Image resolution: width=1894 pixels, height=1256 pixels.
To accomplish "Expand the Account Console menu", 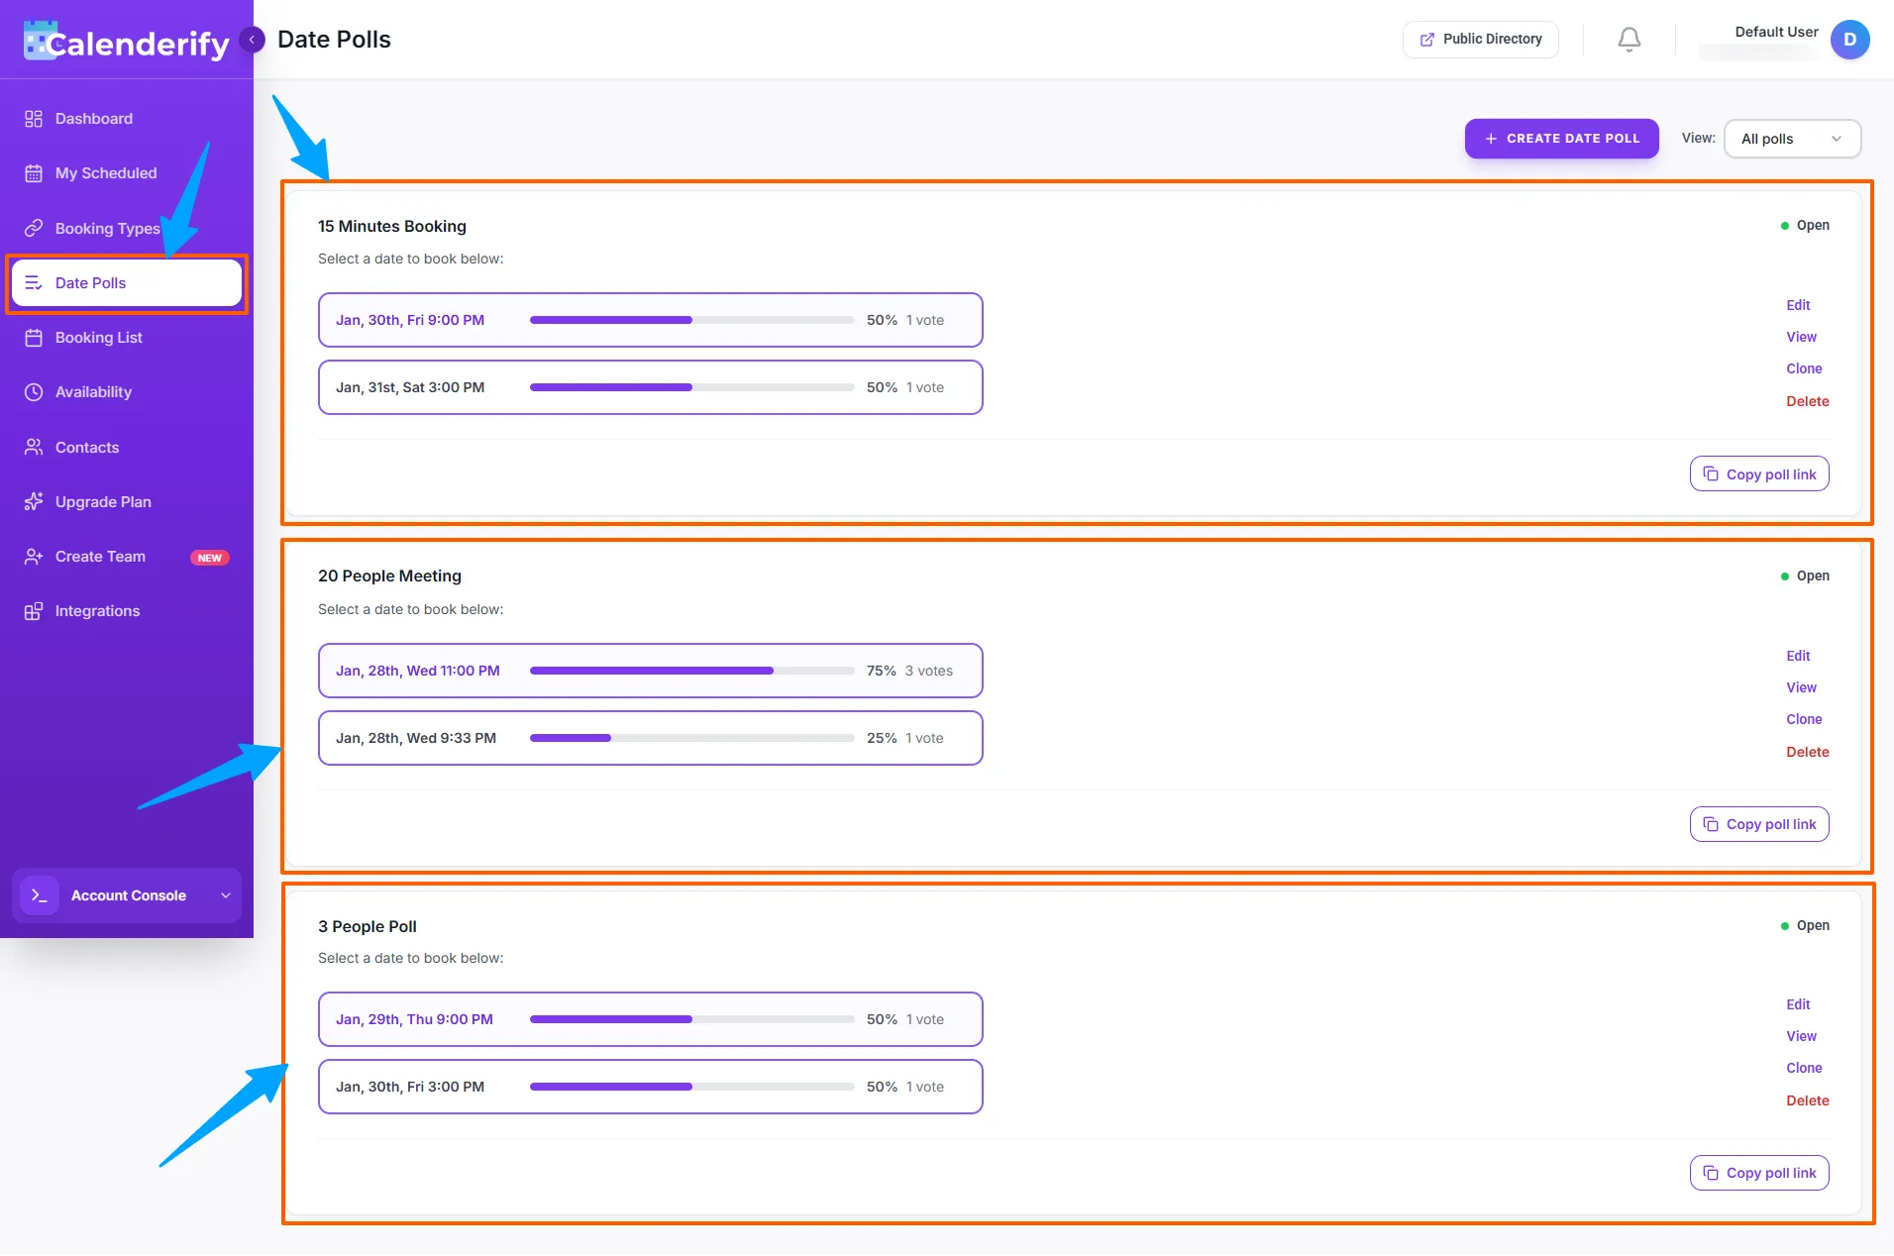I will point(127,895).
